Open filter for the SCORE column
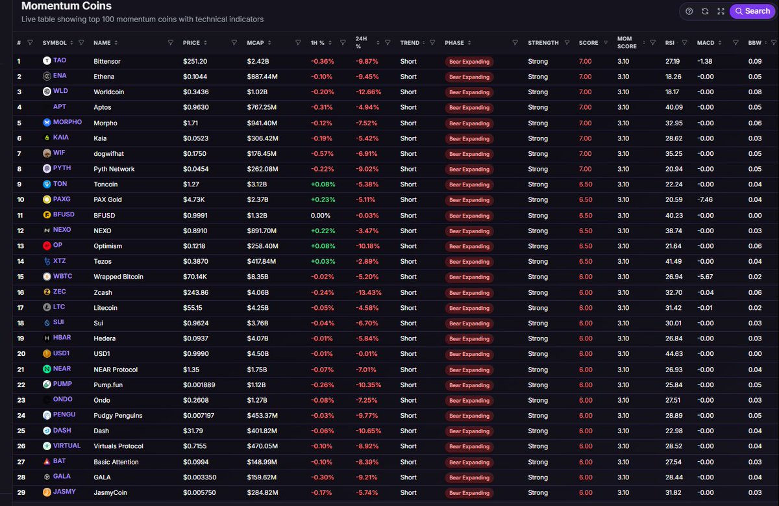 [x=604, y=43]
